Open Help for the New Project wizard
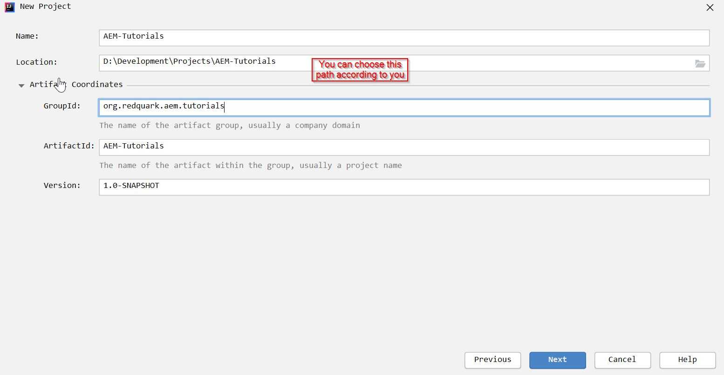This screenshot has width=724, height=375. coord(687,360)
